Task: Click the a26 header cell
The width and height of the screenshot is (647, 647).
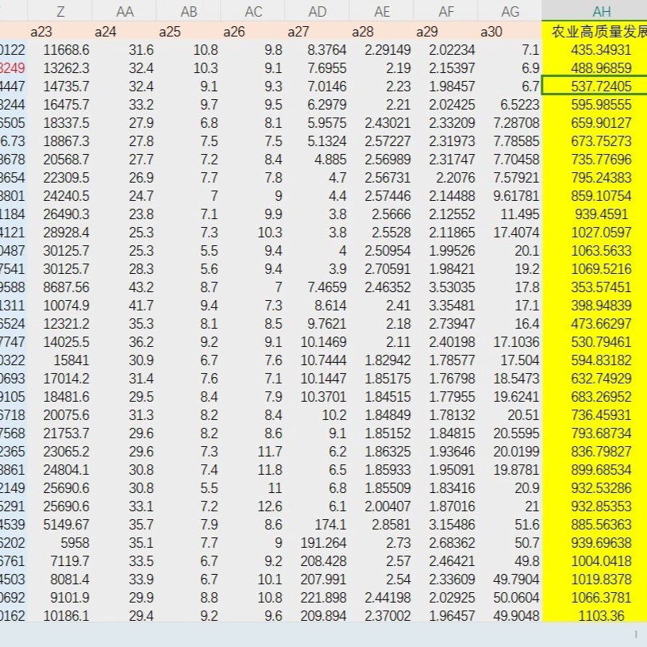Action: 253,32
